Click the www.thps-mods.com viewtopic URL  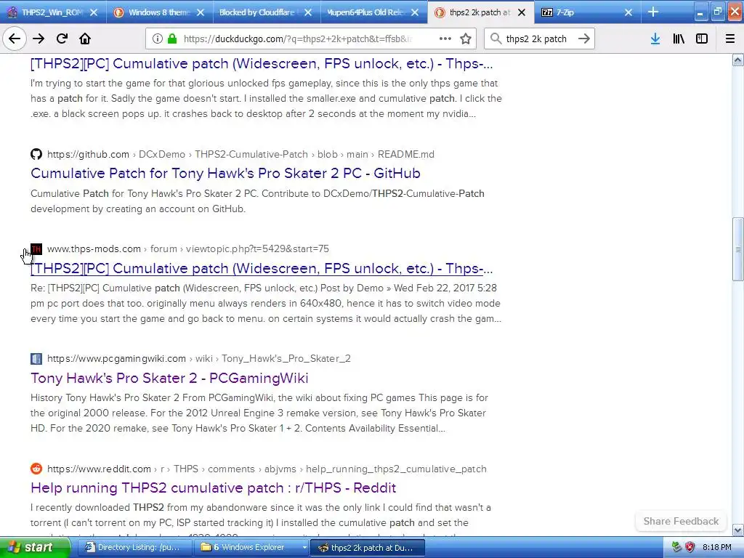pyautogui.click(x=188, y=248)
